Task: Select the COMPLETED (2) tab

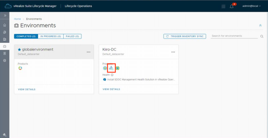Action: pos(26,37)
